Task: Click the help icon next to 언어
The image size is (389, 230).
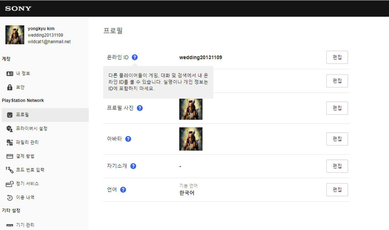Action: click(123, 190)
